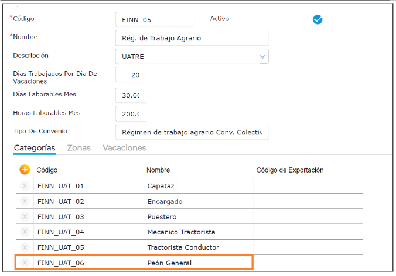Focus the Tipo De Convenio field
Screen dimensions: 396x276
point(192,132)
